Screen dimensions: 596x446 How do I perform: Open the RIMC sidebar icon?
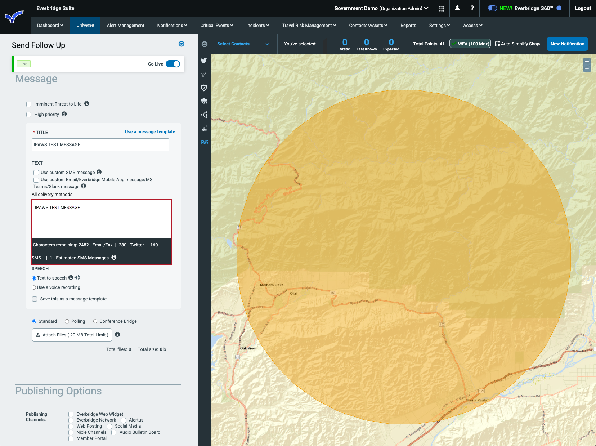tap(204, 129)
